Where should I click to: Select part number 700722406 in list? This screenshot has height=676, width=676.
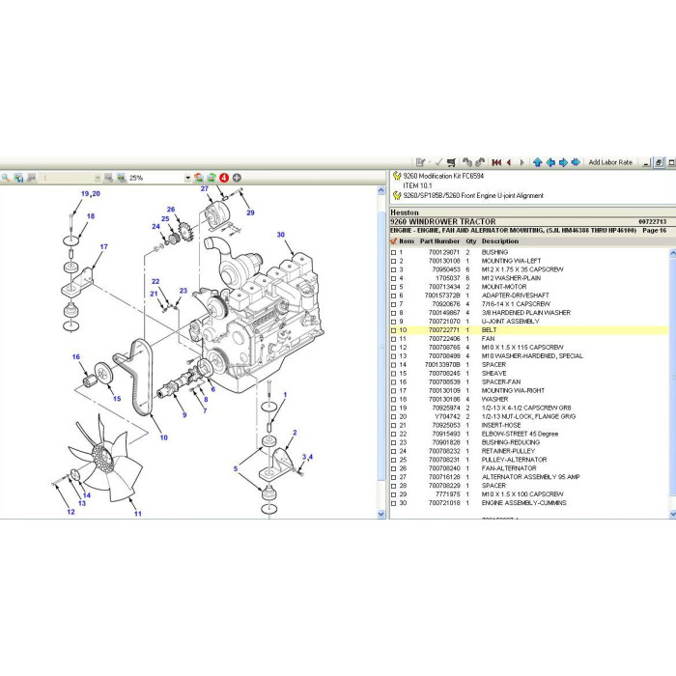point(444,338)
